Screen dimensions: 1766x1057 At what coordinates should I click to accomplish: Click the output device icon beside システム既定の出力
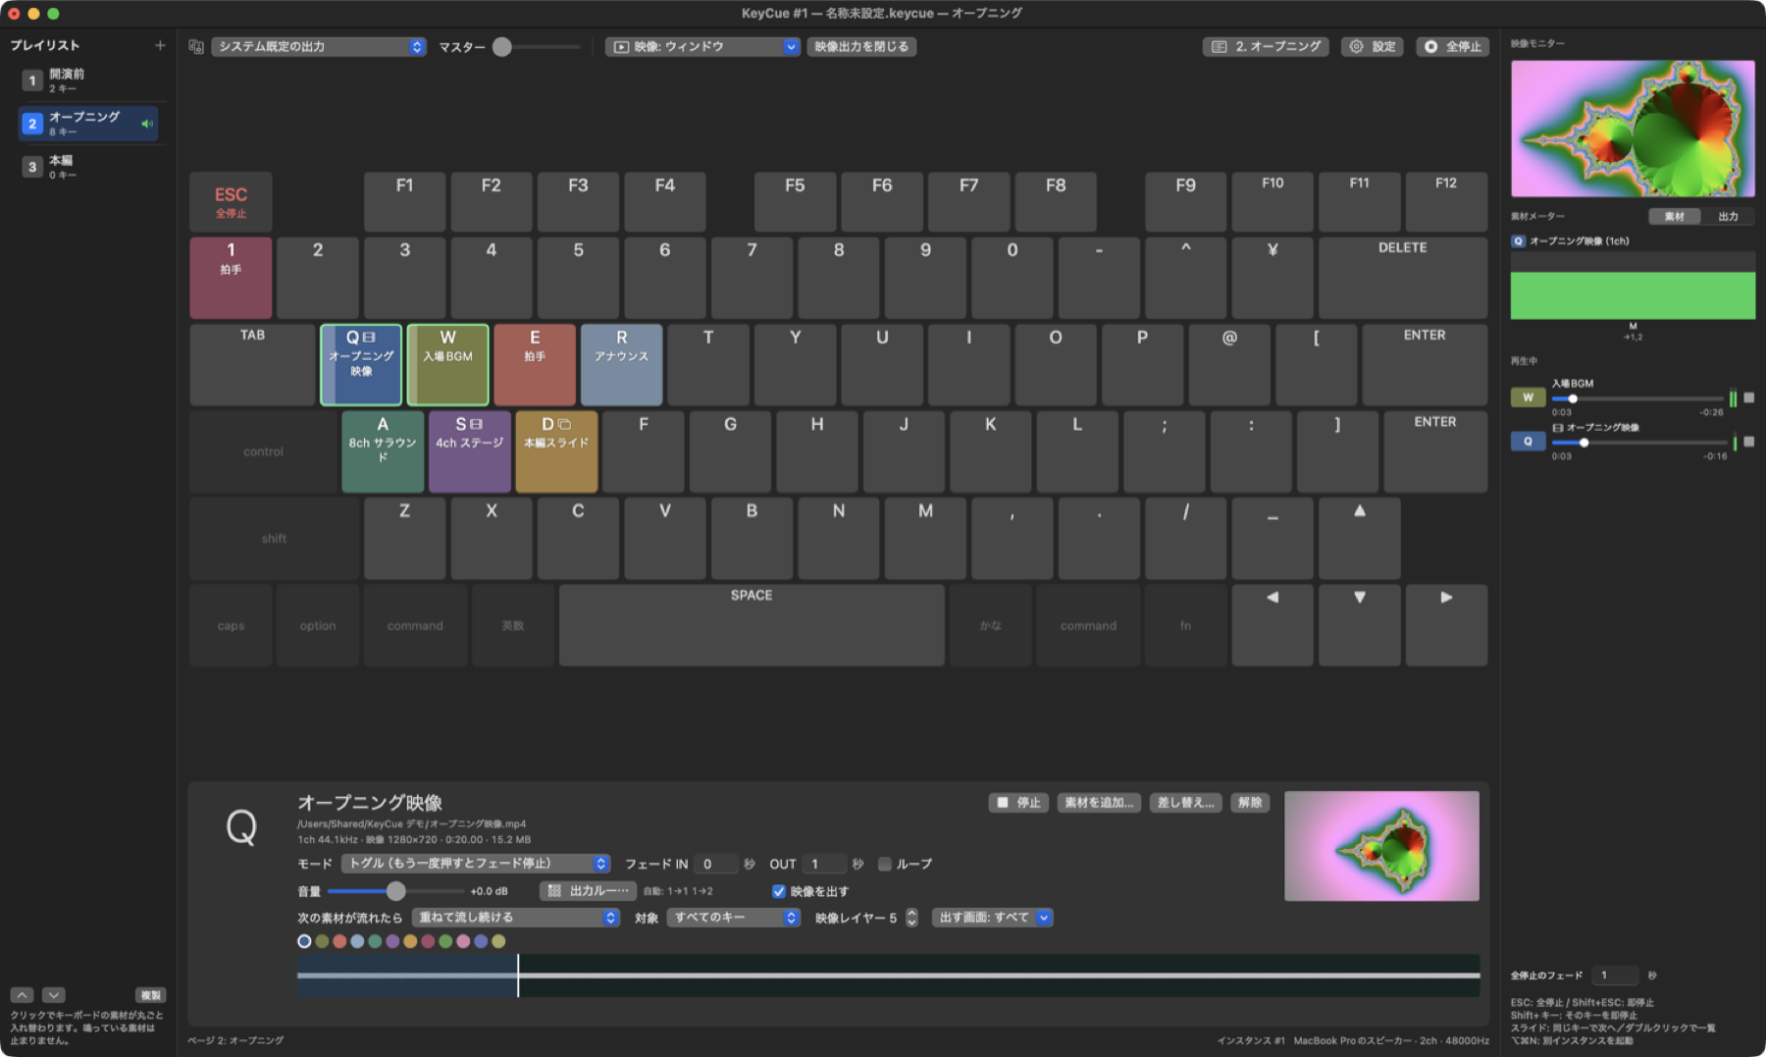[x=196, y=46]
